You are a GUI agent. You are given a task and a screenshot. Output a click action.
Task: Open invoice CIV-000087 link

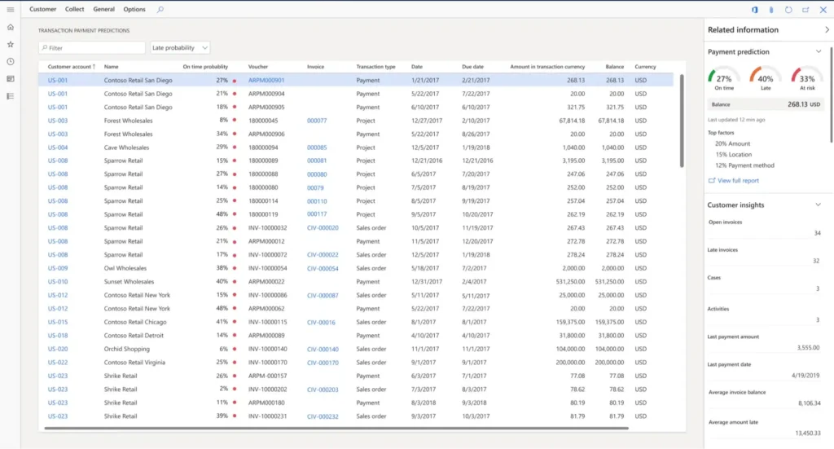(x=323, y=296)
